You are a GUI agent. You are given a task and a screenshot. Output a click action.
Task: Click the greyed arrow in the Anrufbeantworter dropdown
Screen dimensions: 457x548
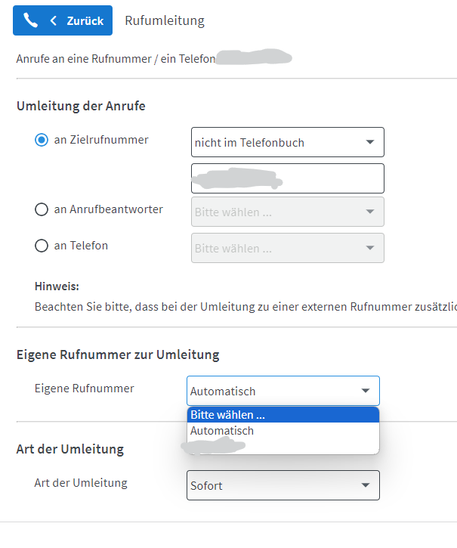click(369, 212)
